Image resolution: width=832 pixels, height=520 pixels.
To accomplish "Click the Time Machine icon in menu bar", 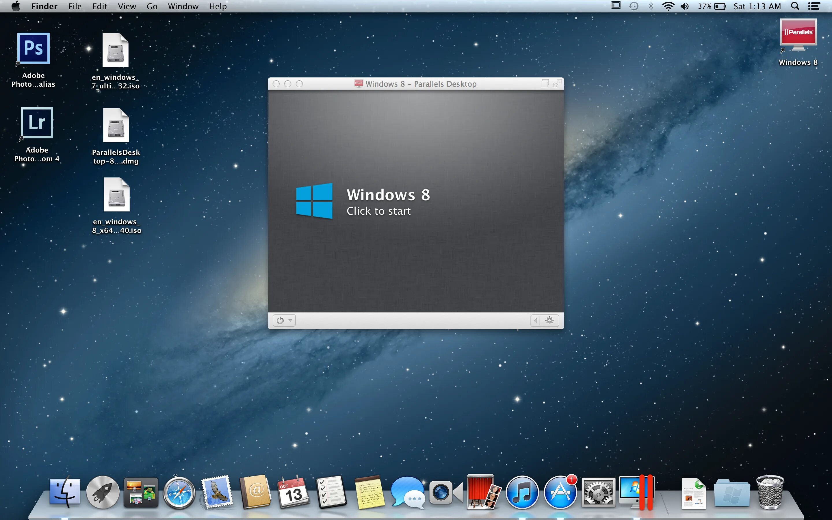I will pos(634,6).
